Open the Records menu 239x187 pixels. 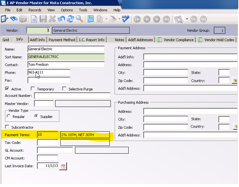click(35, 10)
